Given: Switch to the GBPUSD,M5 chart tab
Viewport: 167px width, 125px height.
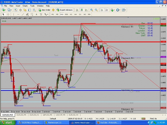Looking at the screenshot, I should tap(47, 115).
